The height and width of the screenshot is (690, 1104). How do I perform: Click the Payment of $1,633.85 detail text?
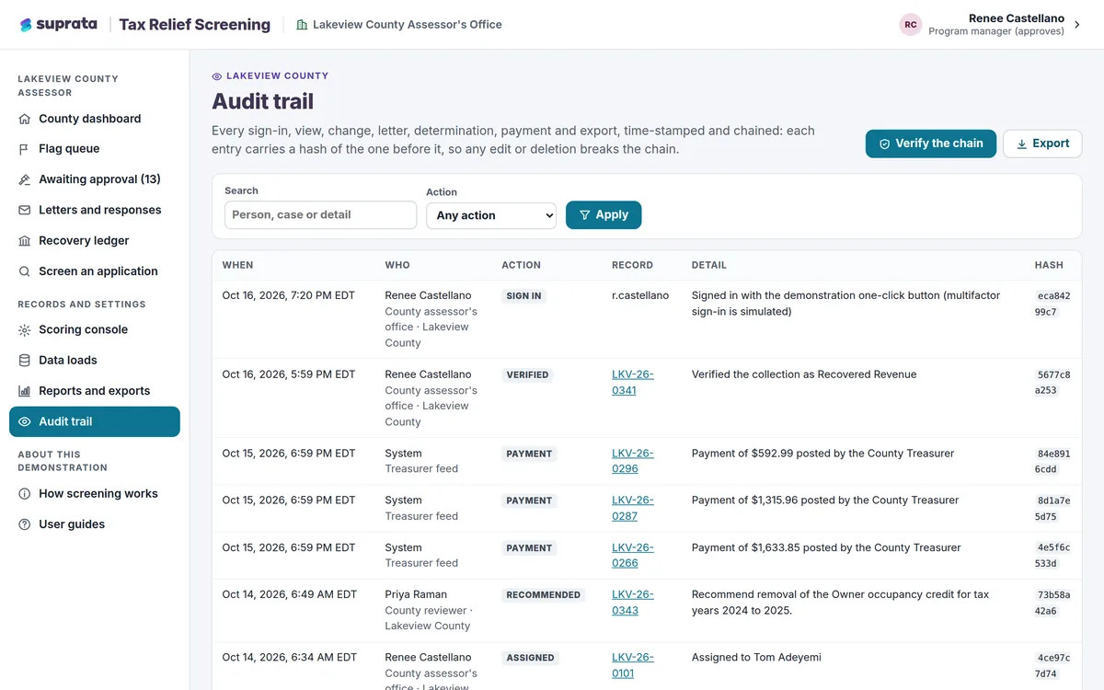826,547
